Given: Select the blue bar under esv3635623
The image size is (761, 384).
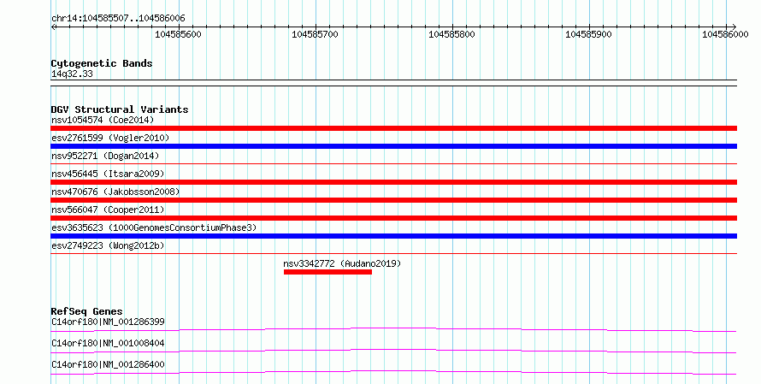Looking at the screenshot, I should click(393, 236).
